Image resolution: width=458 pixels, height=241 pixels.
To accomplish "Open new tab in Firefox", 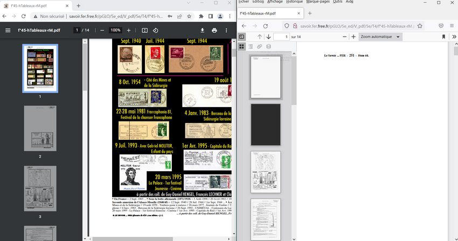I will click(x=310, y=13).
